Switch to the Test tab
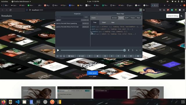Screen dimensions: 186x105 (x=138, y=18)
